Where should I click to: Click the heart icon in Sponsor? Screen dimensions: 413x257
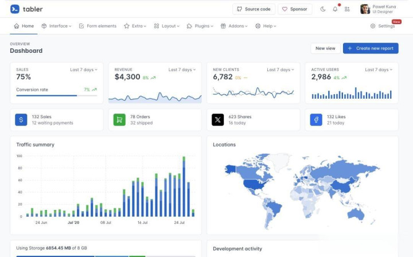(x=285, y=9)
